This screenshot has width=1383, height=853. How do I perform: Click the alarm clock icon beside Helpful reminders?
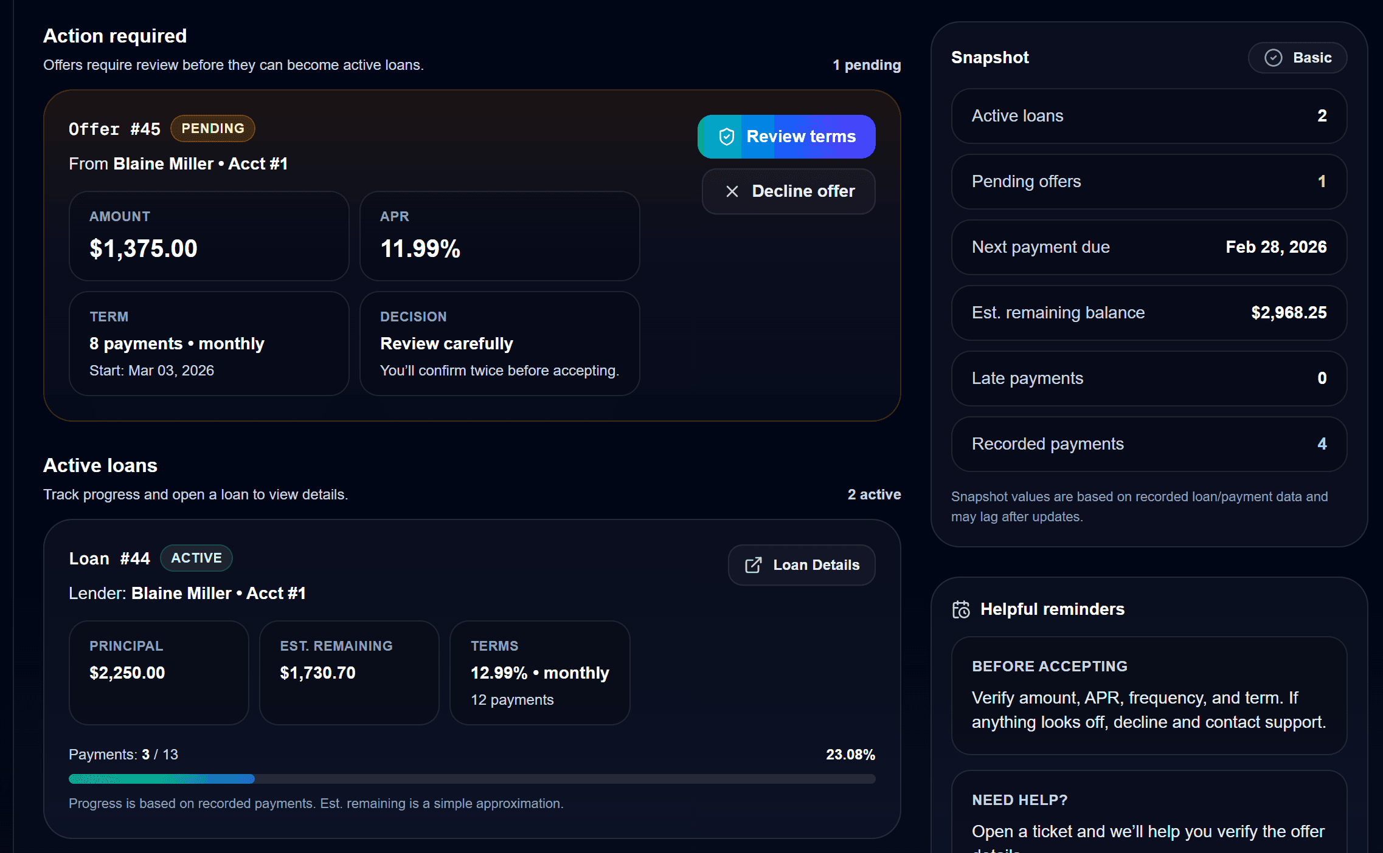click(x=961, y=609)
